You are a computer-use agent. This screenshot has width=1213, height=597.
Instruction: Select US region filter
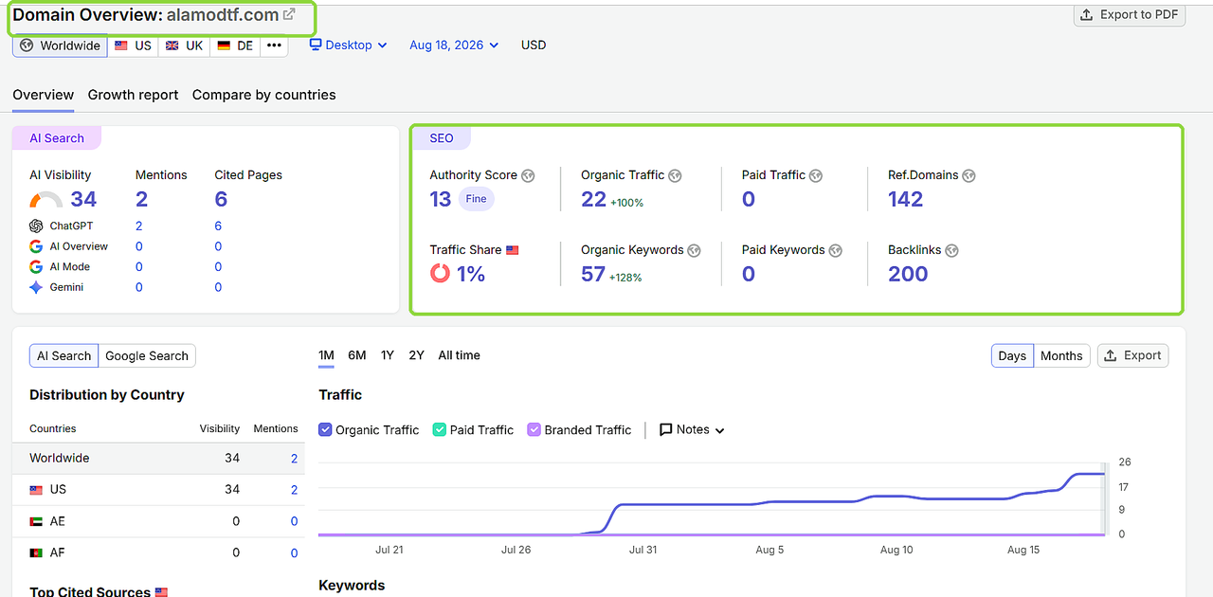133,45
